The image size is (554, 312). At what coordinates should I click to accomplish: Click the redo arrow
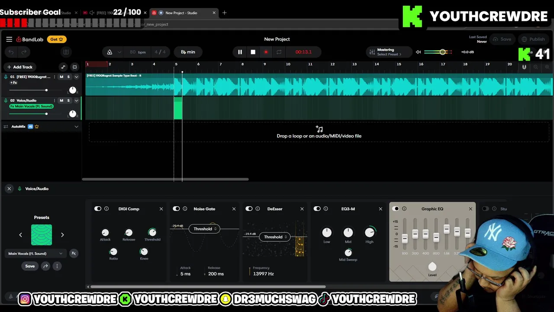click(24, 52)
